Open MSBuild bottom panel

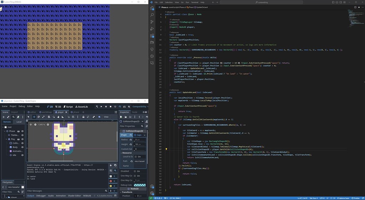[x=87, y=196]
